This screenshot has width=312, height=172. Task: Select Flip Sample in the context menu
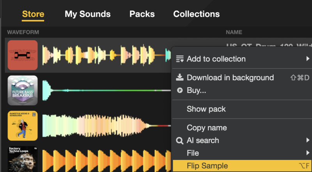207,166
